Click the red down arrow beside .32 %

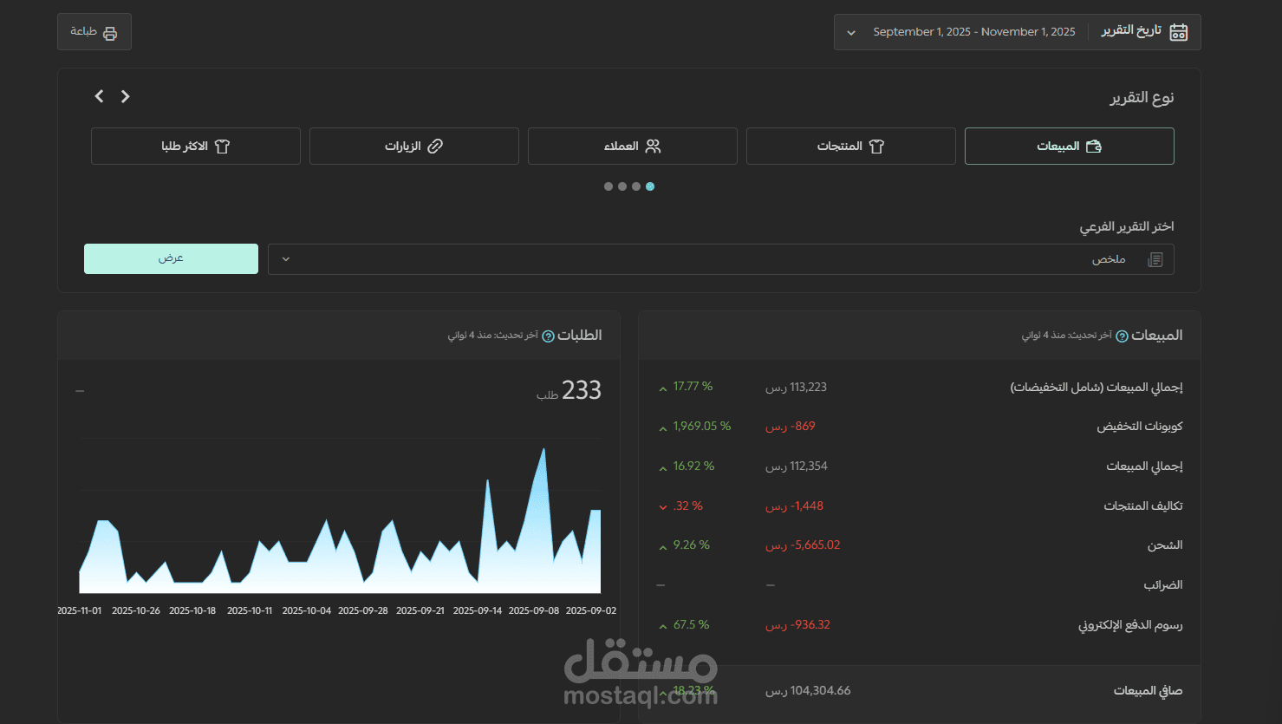[x=663, y=507]
